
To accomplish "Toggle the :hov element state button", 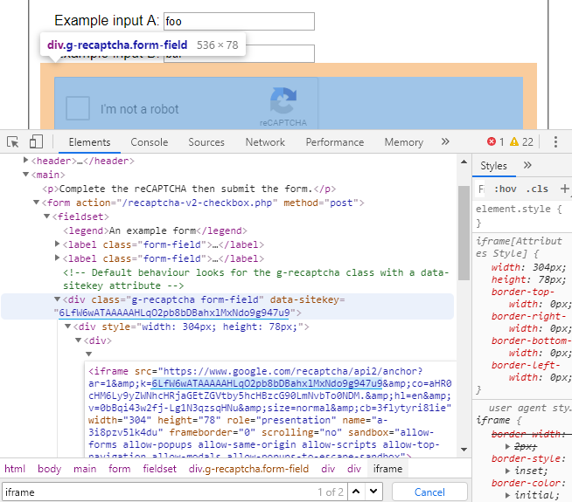I will pyautogui.click(x=505, y=189).
